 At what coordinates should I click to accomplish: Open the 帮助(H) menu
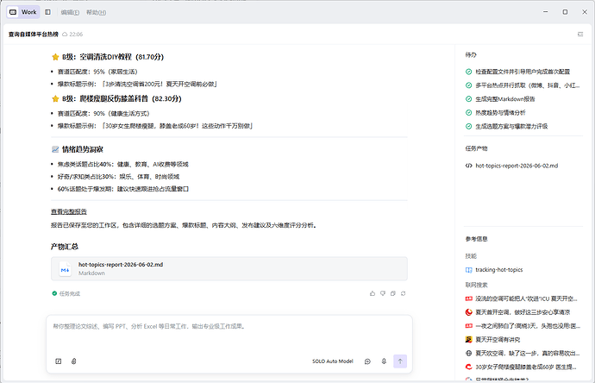(x=96, y=13)
